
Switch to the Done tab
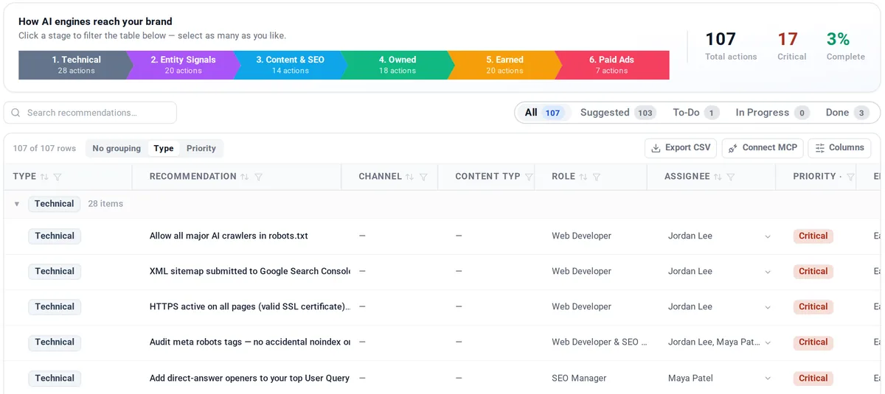tap(847, 113)
